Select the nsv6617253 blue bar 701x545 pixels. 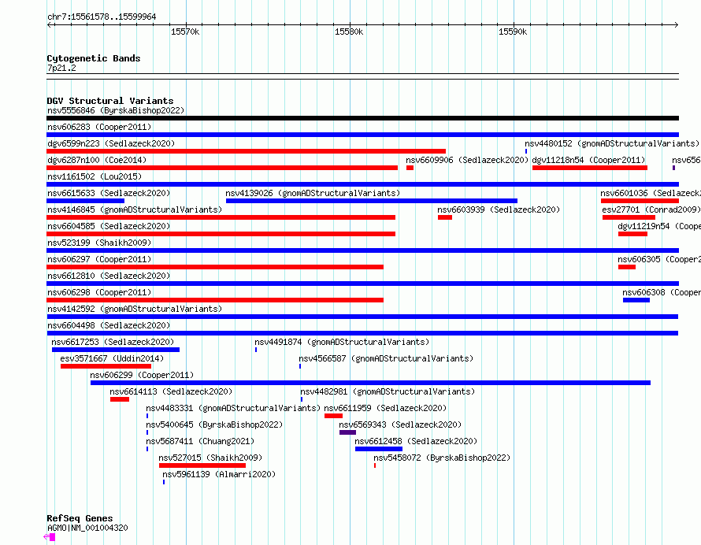tap(116, 350)
